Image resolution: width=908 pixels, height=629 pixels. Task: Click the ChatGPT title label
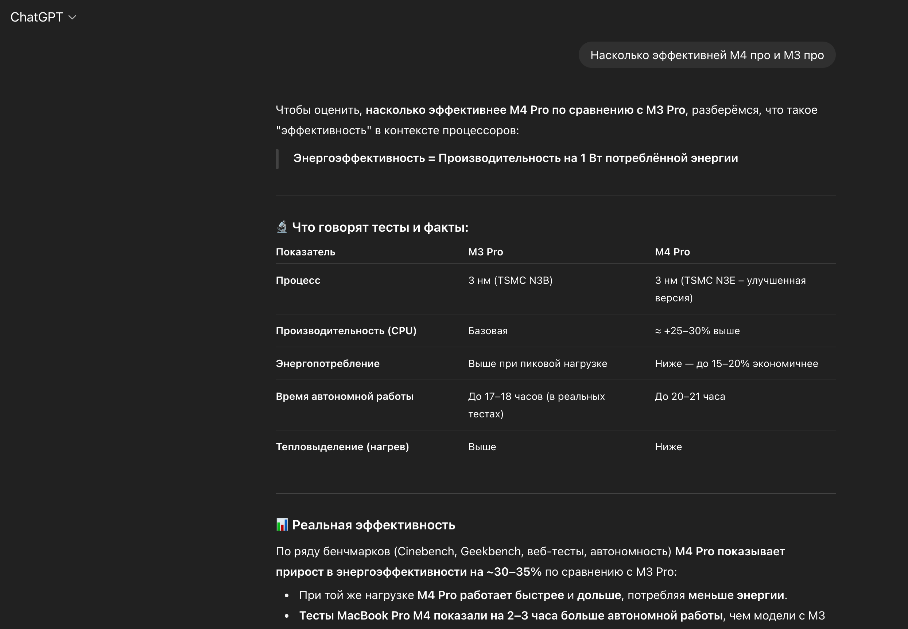pyautogui.click(x=36, y=18)
